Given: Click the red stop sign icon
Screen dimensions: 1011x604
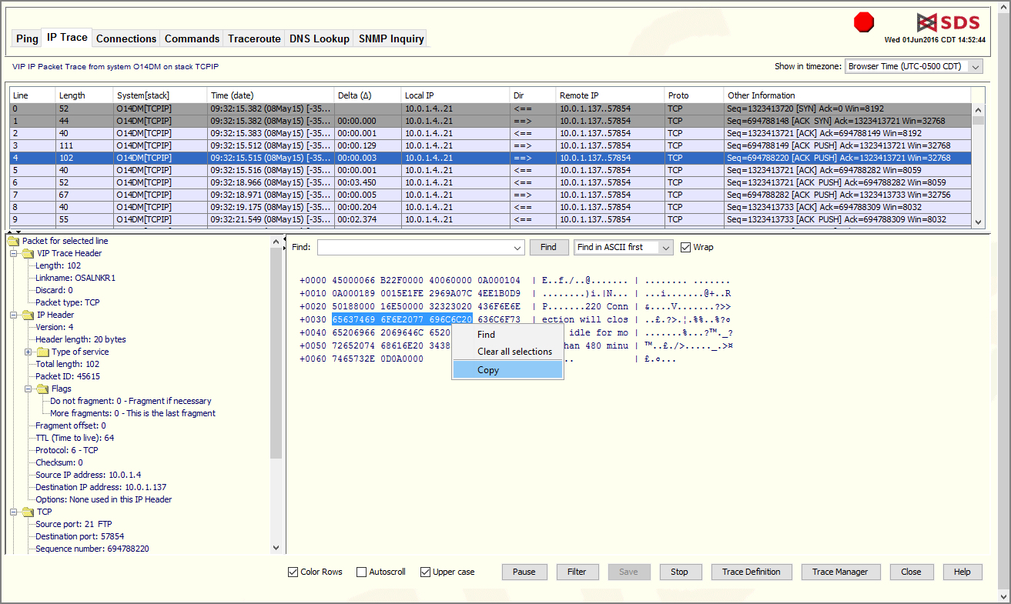Looking at the screenshot, I should click(x=864, y=22).
